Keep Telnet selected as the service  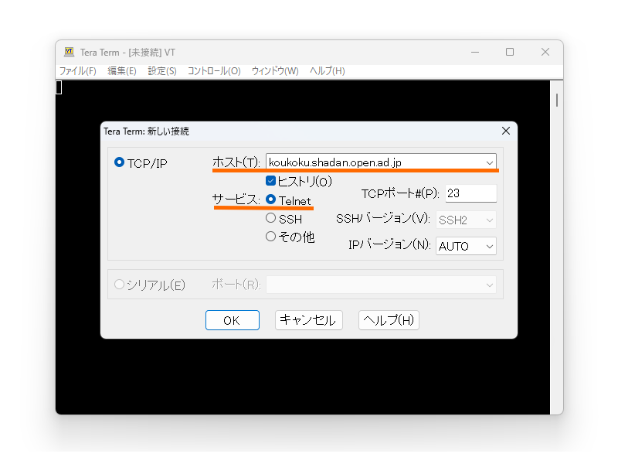click(x=271, y=200)
